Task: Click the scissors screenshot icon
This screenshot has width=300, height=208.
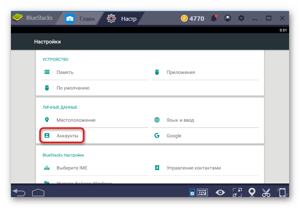Action: pyautogui.click(x=266, y=193)
